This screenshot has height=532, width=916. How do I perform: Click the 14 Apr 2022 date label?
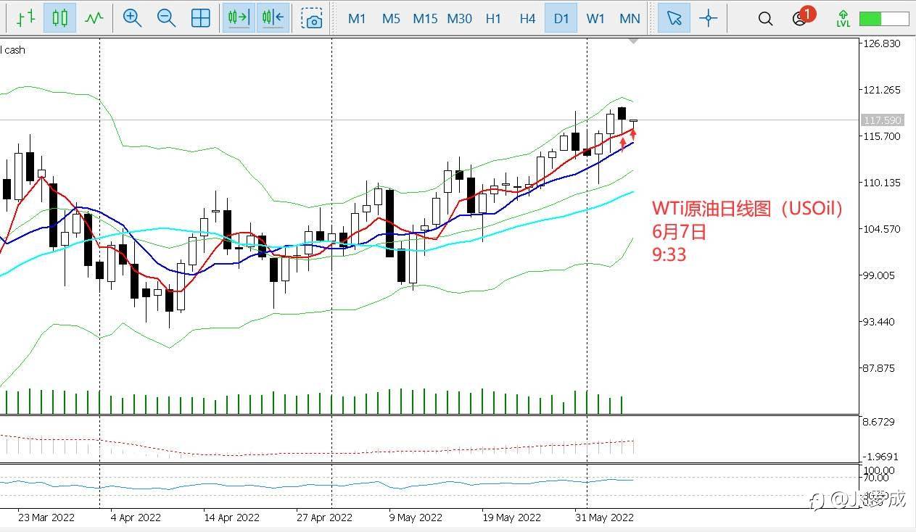232,518
